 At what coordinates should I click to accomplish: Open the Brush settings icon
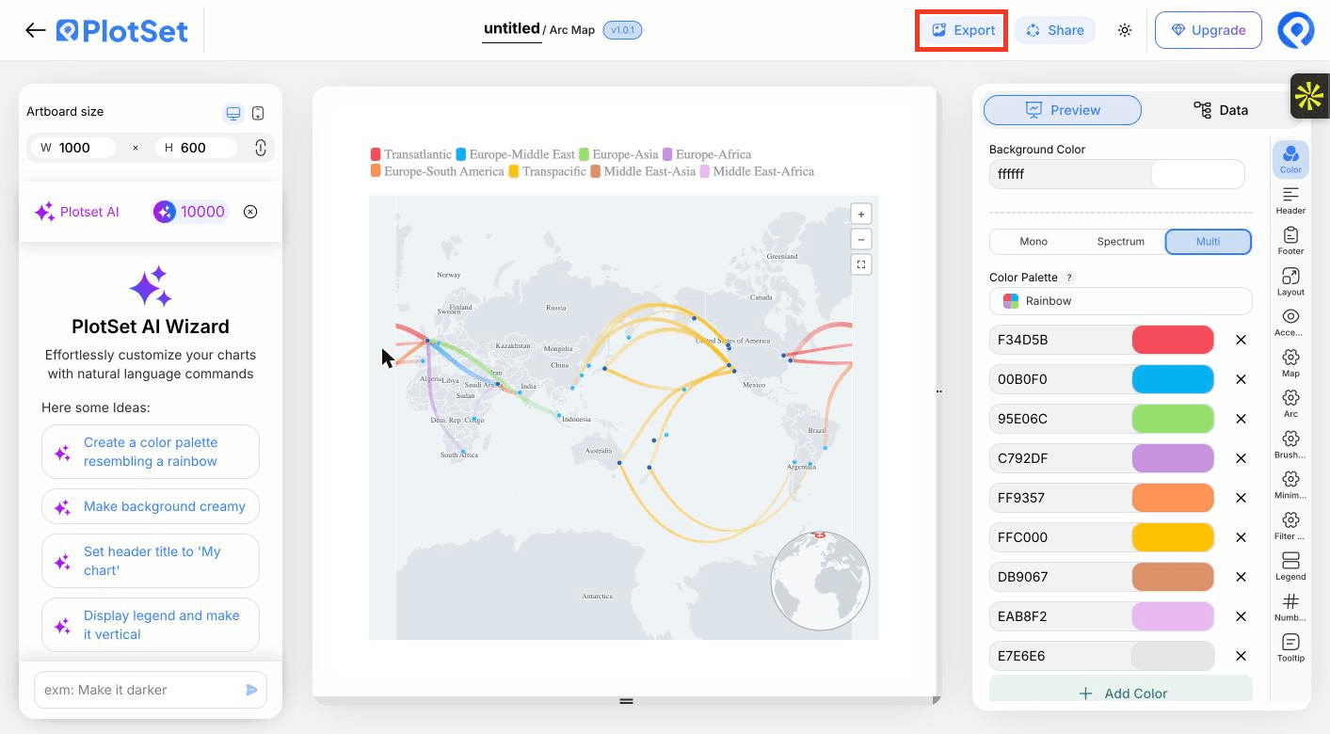tap(1290, 443)
